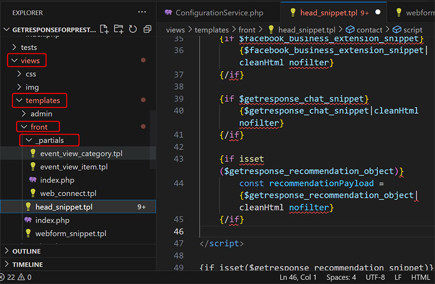Image resolution: width=435 pixels, height=284 pixels.
Task: Click Ln 46, Col 1 in status bar
Action: click(298, 277)
